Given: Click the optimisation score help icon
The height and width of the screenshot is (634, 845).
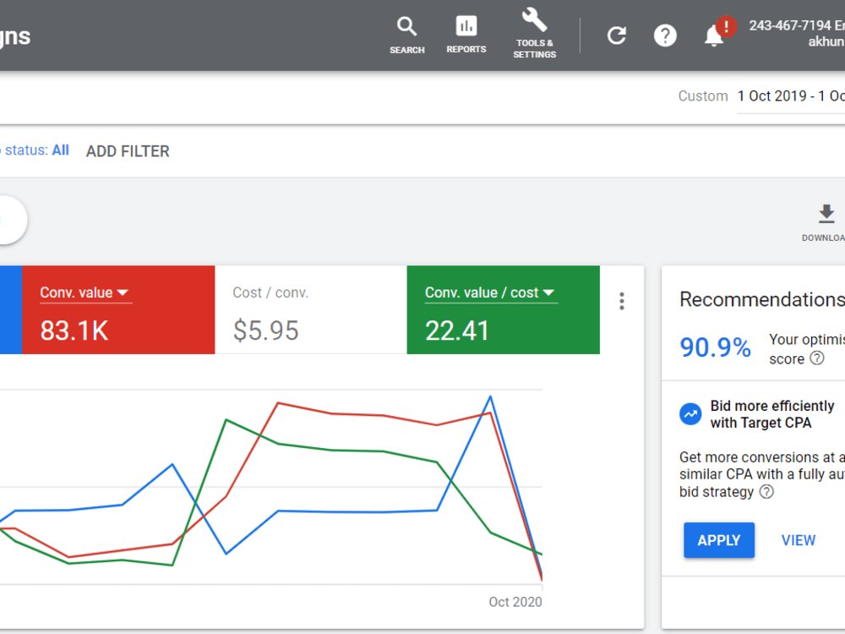Looking at the screenshot, I should (817, 358).
